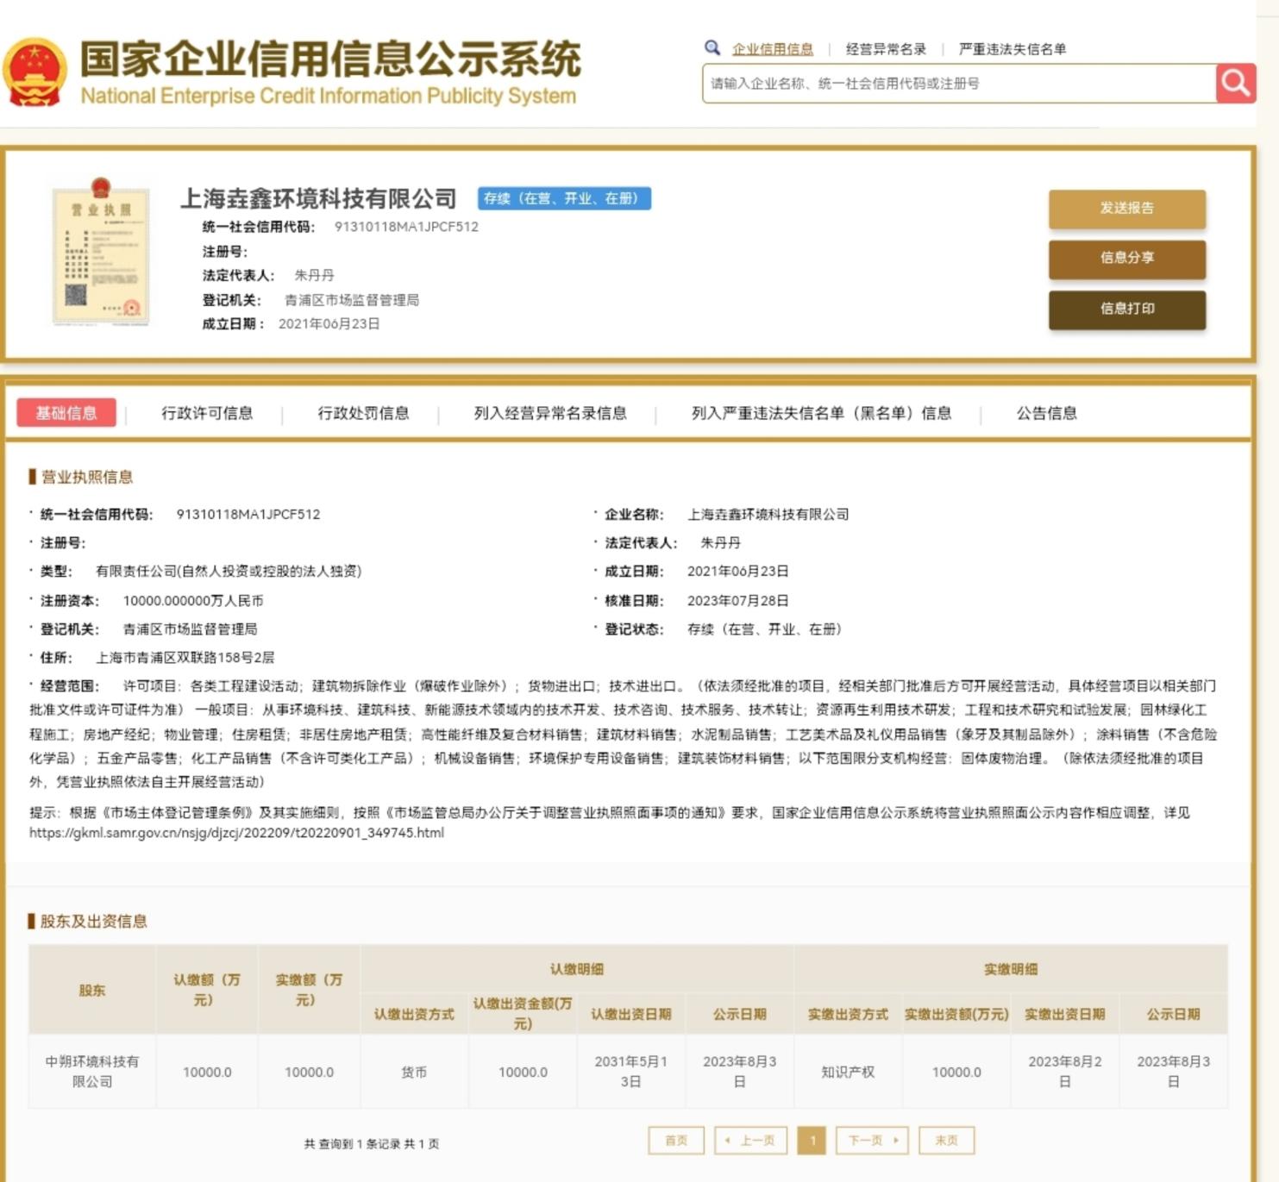Click the 共查询到1条记录 summary text
The image size is (1279, 1182).
(x=371, y=1143)
